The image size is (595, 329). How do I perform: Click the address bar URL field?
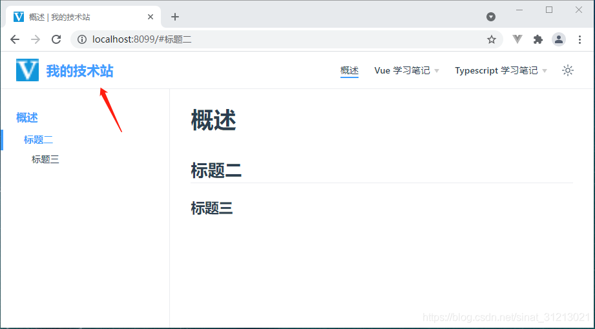284,39
